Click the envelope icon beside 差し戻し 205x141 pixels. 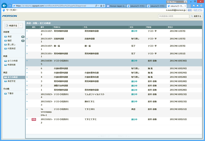[x=5, y=45]
